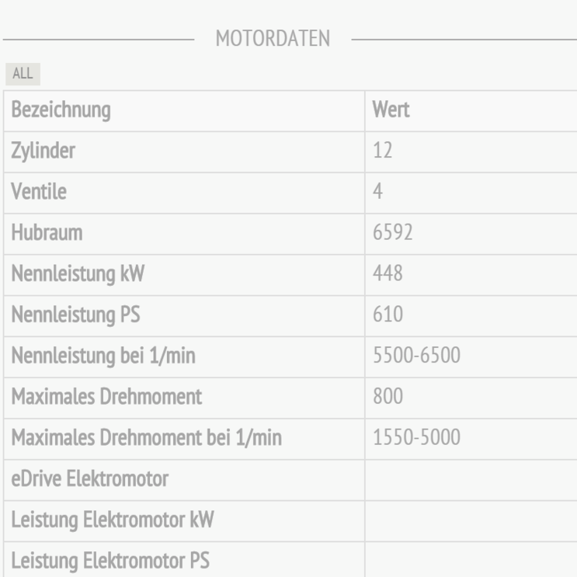This screenshot has height=577, width=577.
Task: Select the Zylinder value 12
Action: pos(383,151)
